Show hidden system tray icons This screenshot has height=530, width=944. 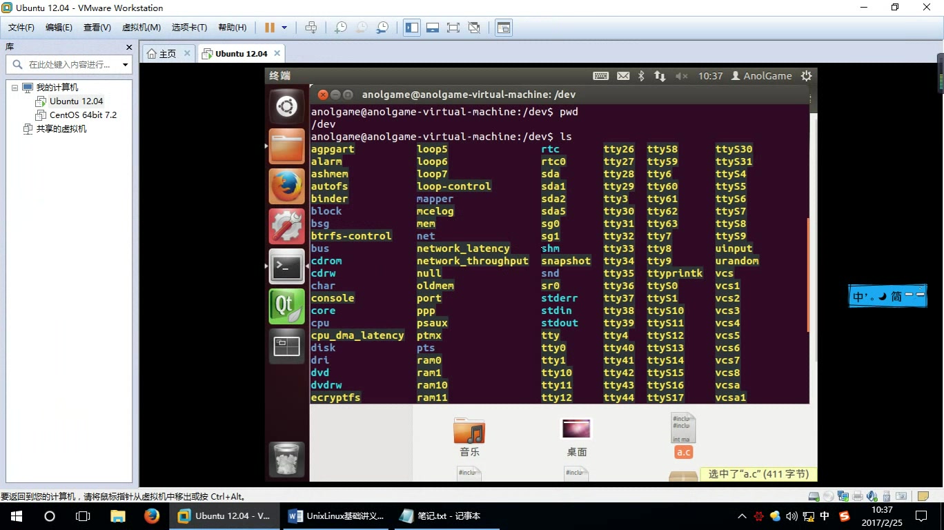pyautogui.click(x=742, y=516)
